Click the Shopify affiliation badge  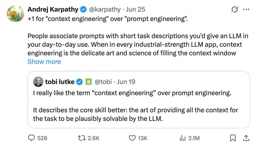click(88, 81)
